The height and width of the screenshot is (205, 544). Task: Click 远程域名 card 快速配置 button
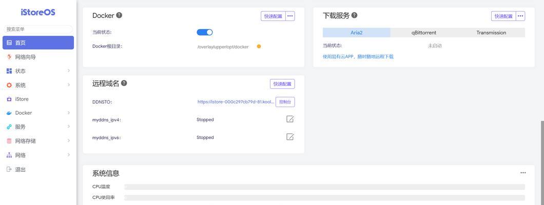point(282,84)
